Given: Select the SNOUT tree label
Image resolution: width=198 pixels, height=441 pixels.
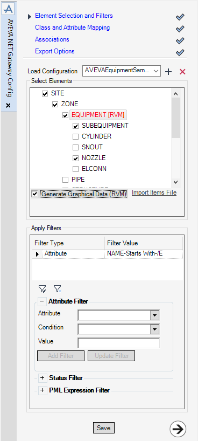Looking at the screenshot, I should [92, 147].
